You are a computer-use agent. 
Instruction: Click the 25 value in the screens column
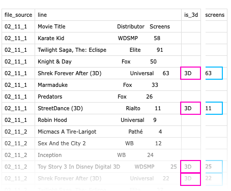214,167
